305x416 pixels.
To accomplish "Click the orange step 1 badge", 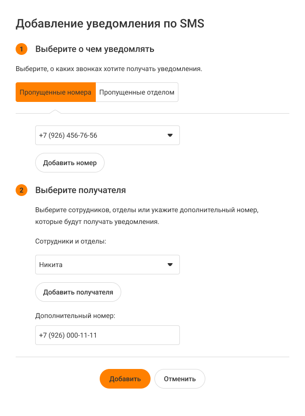I will [x=22, y=49].
